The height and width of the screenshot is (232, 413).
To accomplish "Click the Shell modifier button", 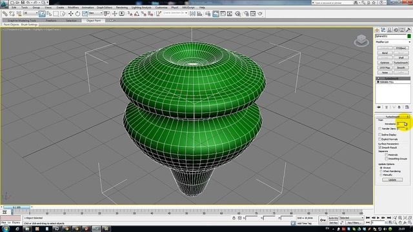I will [401, 58].
